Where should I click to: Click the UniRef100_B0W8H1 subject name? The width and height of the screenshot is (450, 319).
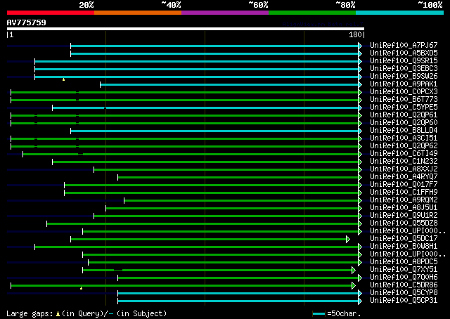point(404,247)
